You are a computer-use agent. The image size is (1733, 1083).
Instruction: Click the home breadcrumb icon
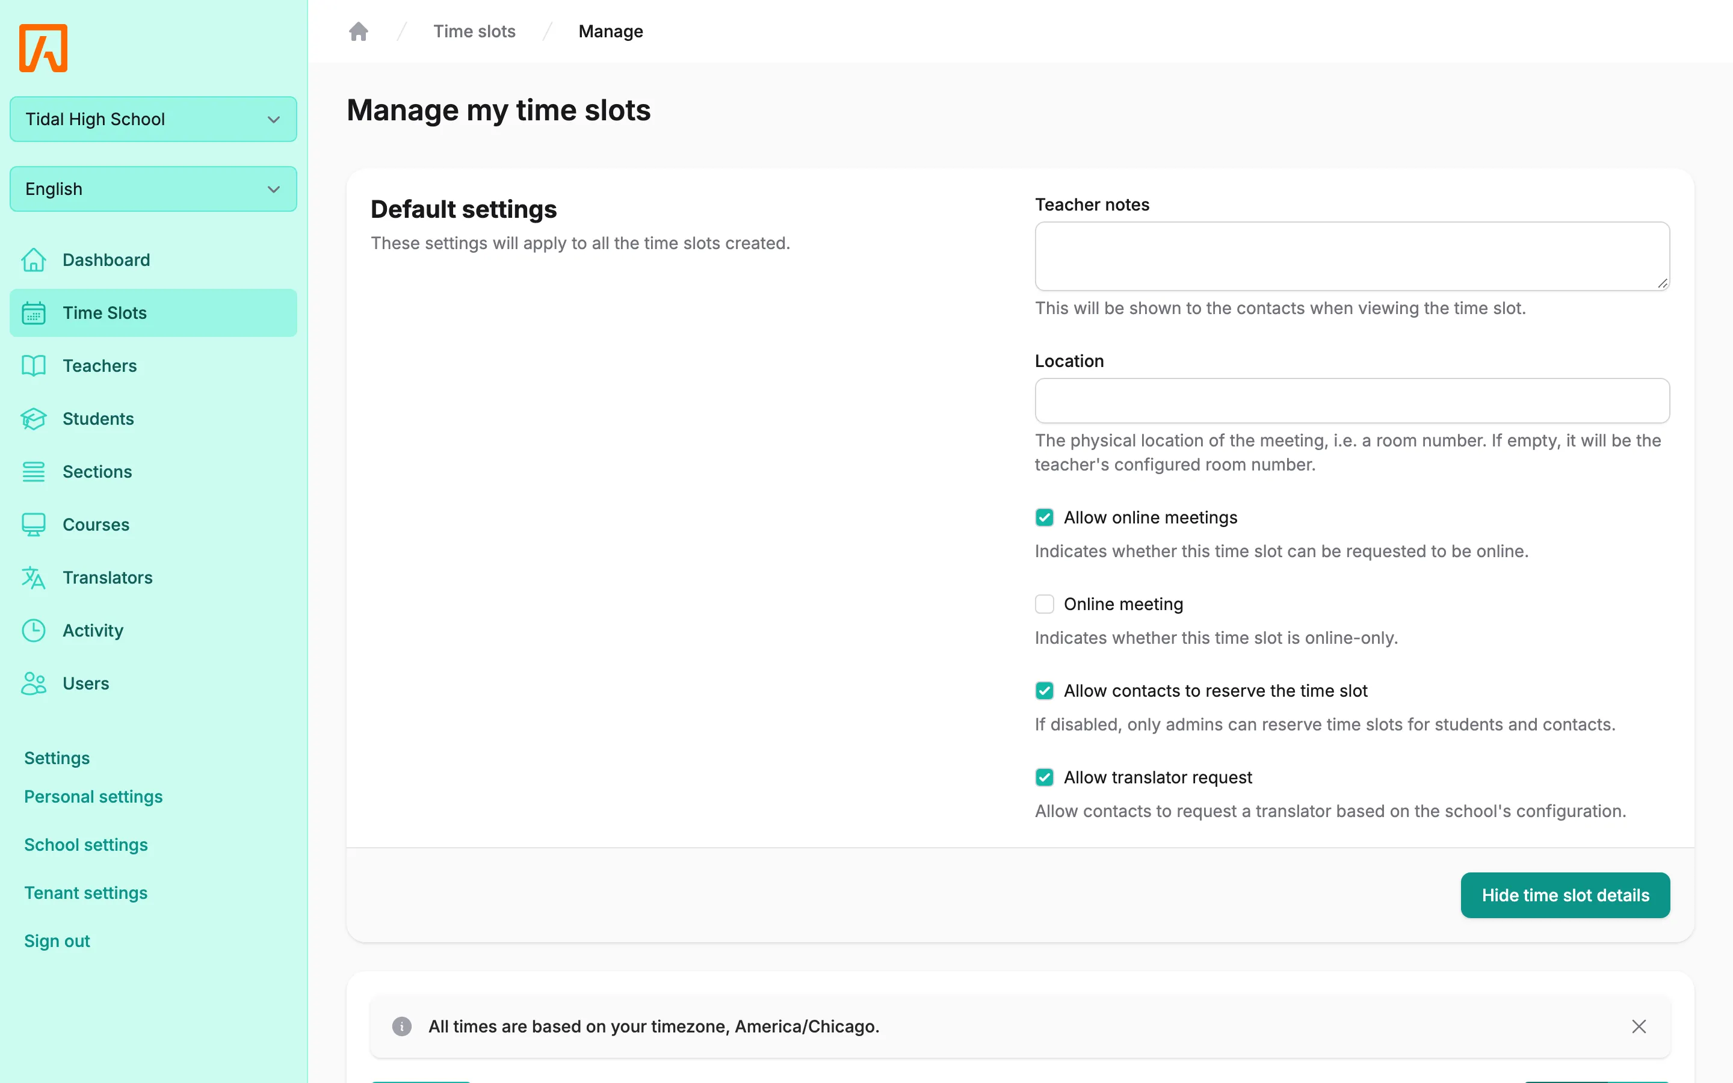tap(358, 31)
